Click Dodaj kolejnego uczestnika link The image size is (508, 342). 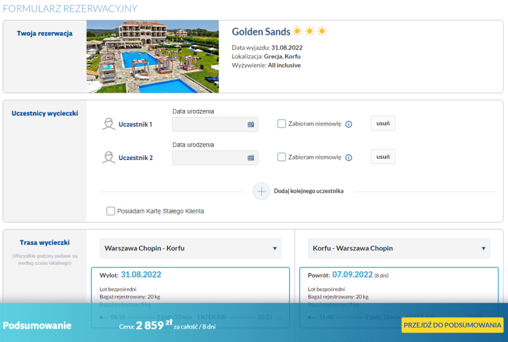tap(309, 191)
